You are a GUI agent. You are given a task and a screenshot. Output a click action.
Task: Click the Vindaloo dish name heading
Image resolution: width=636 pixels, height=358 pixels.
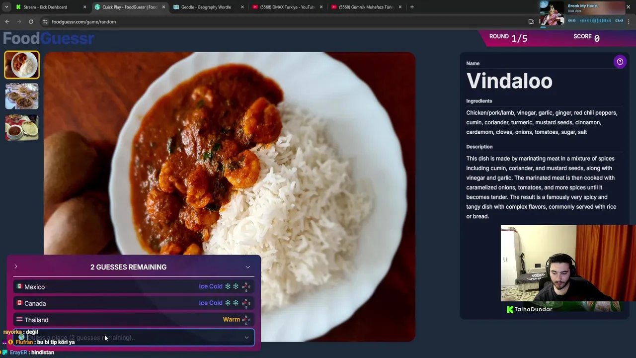(x=509, y=81)
